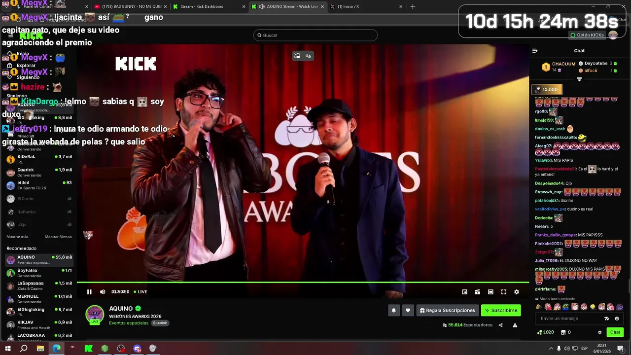Open the Eventos especiales category link

pyautogui.click(x=129, y=323)
